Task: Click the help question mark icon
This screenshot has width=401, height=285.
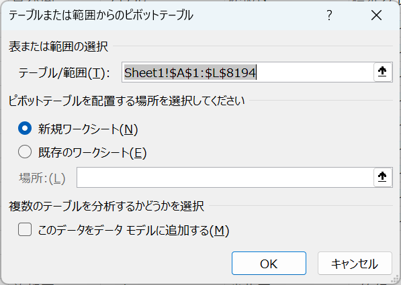Action: (329, 15)
